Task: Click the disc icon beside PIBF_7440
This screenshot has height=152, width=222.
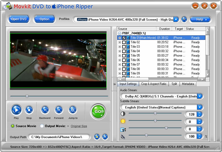Action: [x=120, y=33]
